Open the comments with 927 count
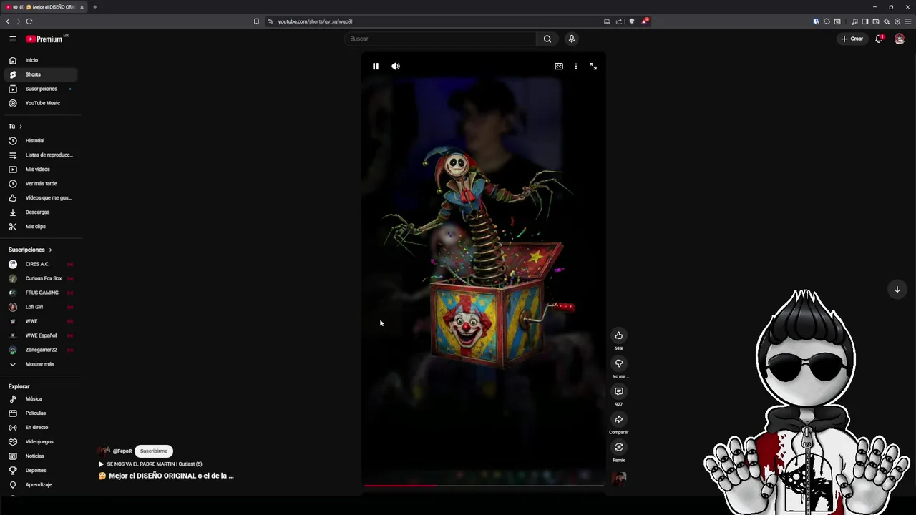916x515 pixels. click(x=619, y=391)
